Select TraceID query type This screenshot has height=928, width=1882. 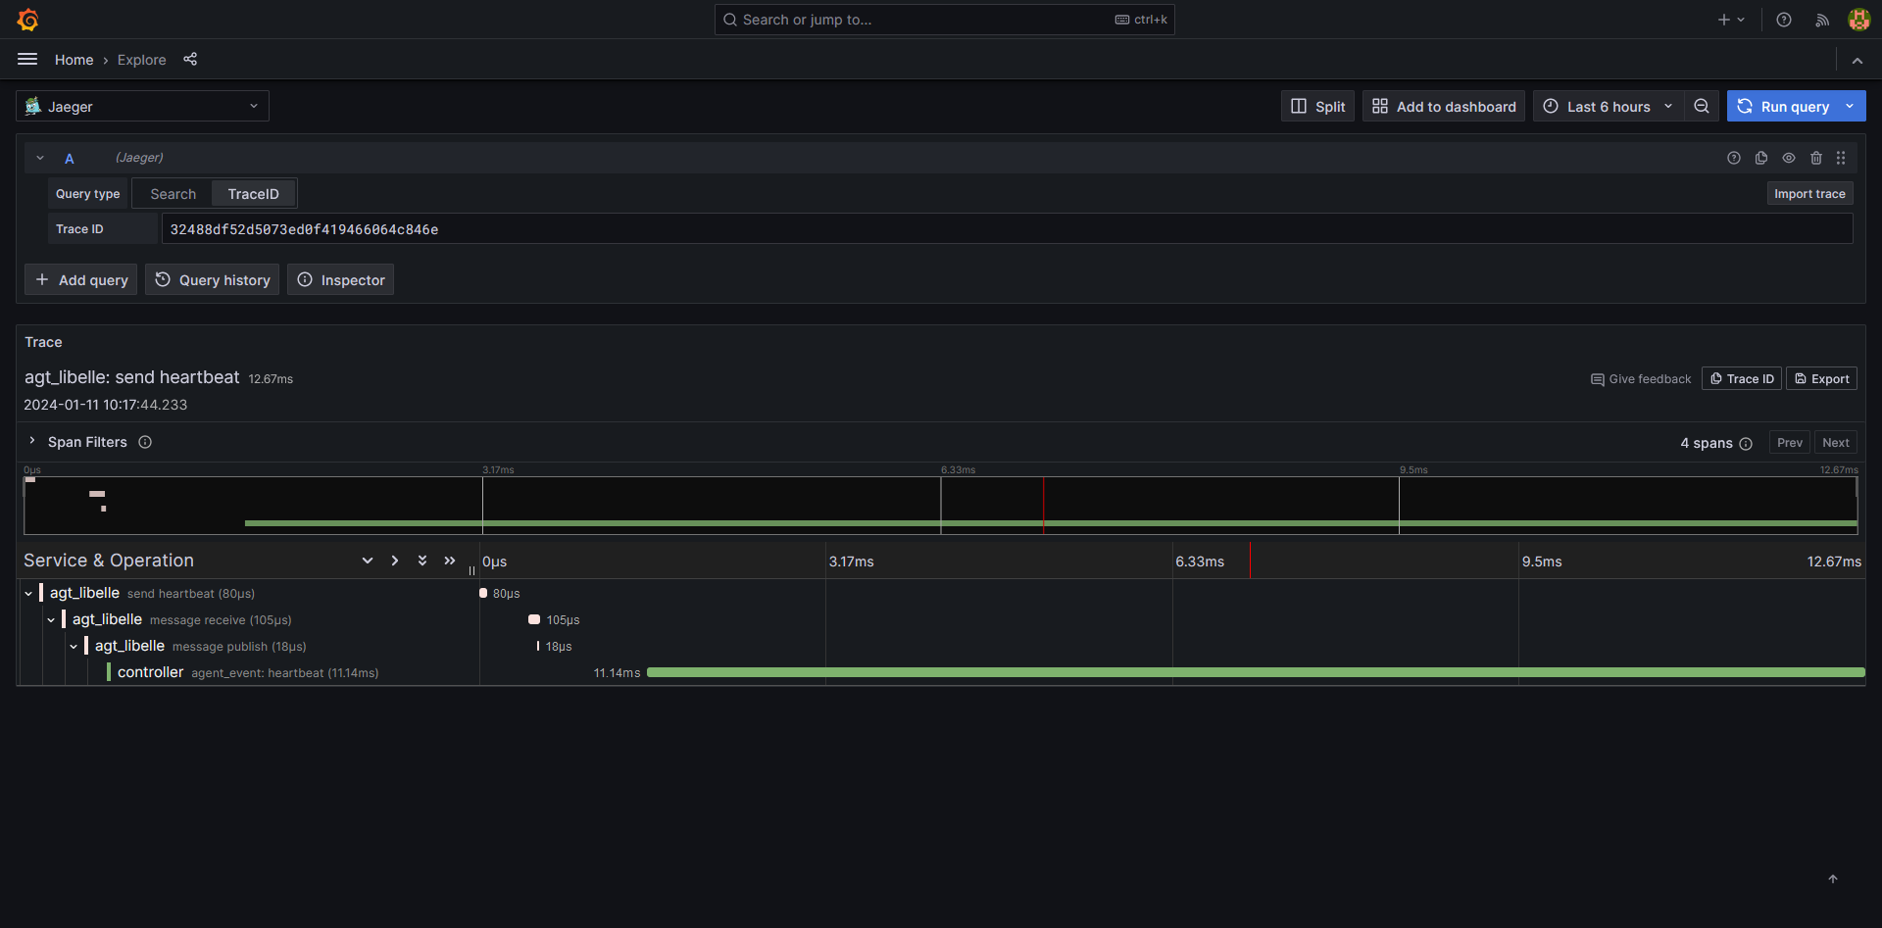[253, 194]
